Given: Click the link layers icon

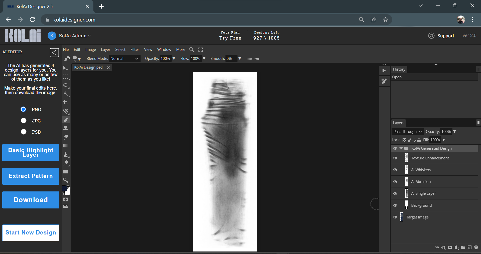Looking at the screenshot, I should (437, 247).
